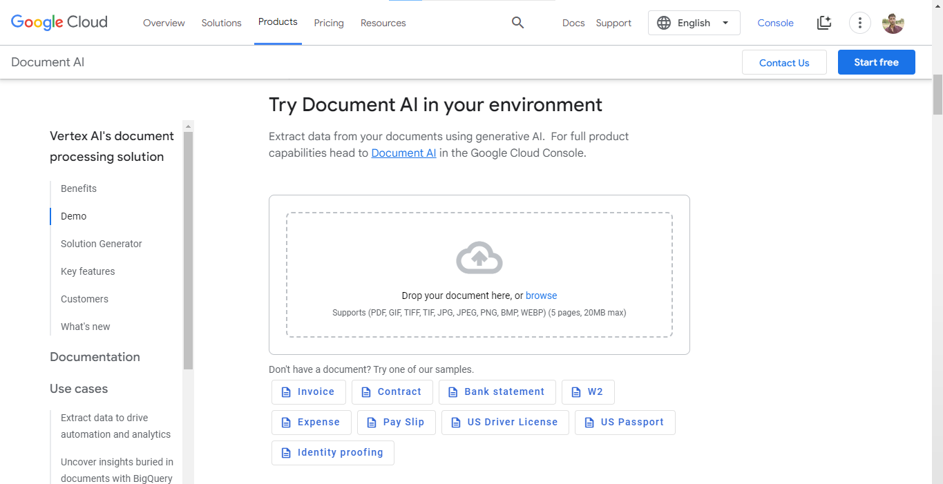Switch to the Pricing tab
Image resolution: width=943 pixels, height=484 pixels.
(x=328, y=23)
